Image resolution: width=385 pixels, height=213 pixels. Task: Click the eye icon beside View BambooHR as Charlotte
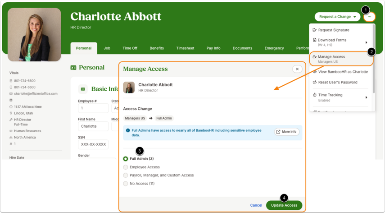[315, 72]
